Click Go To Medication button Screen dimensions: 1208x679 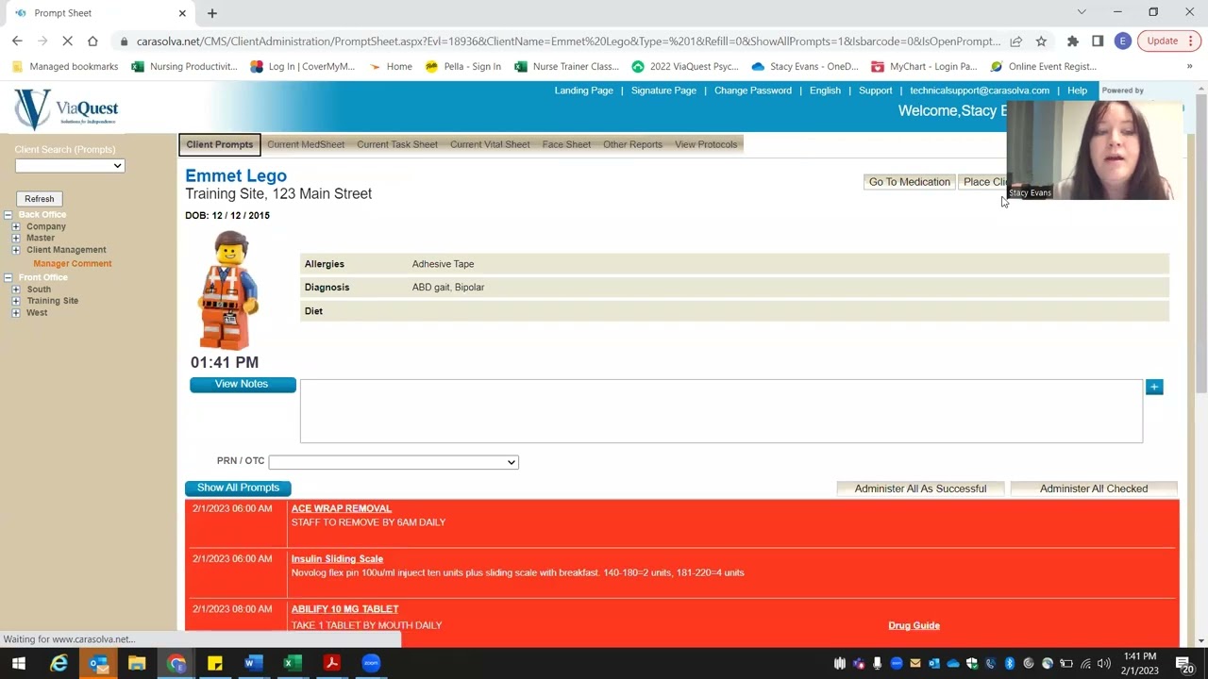click(909, 182)
